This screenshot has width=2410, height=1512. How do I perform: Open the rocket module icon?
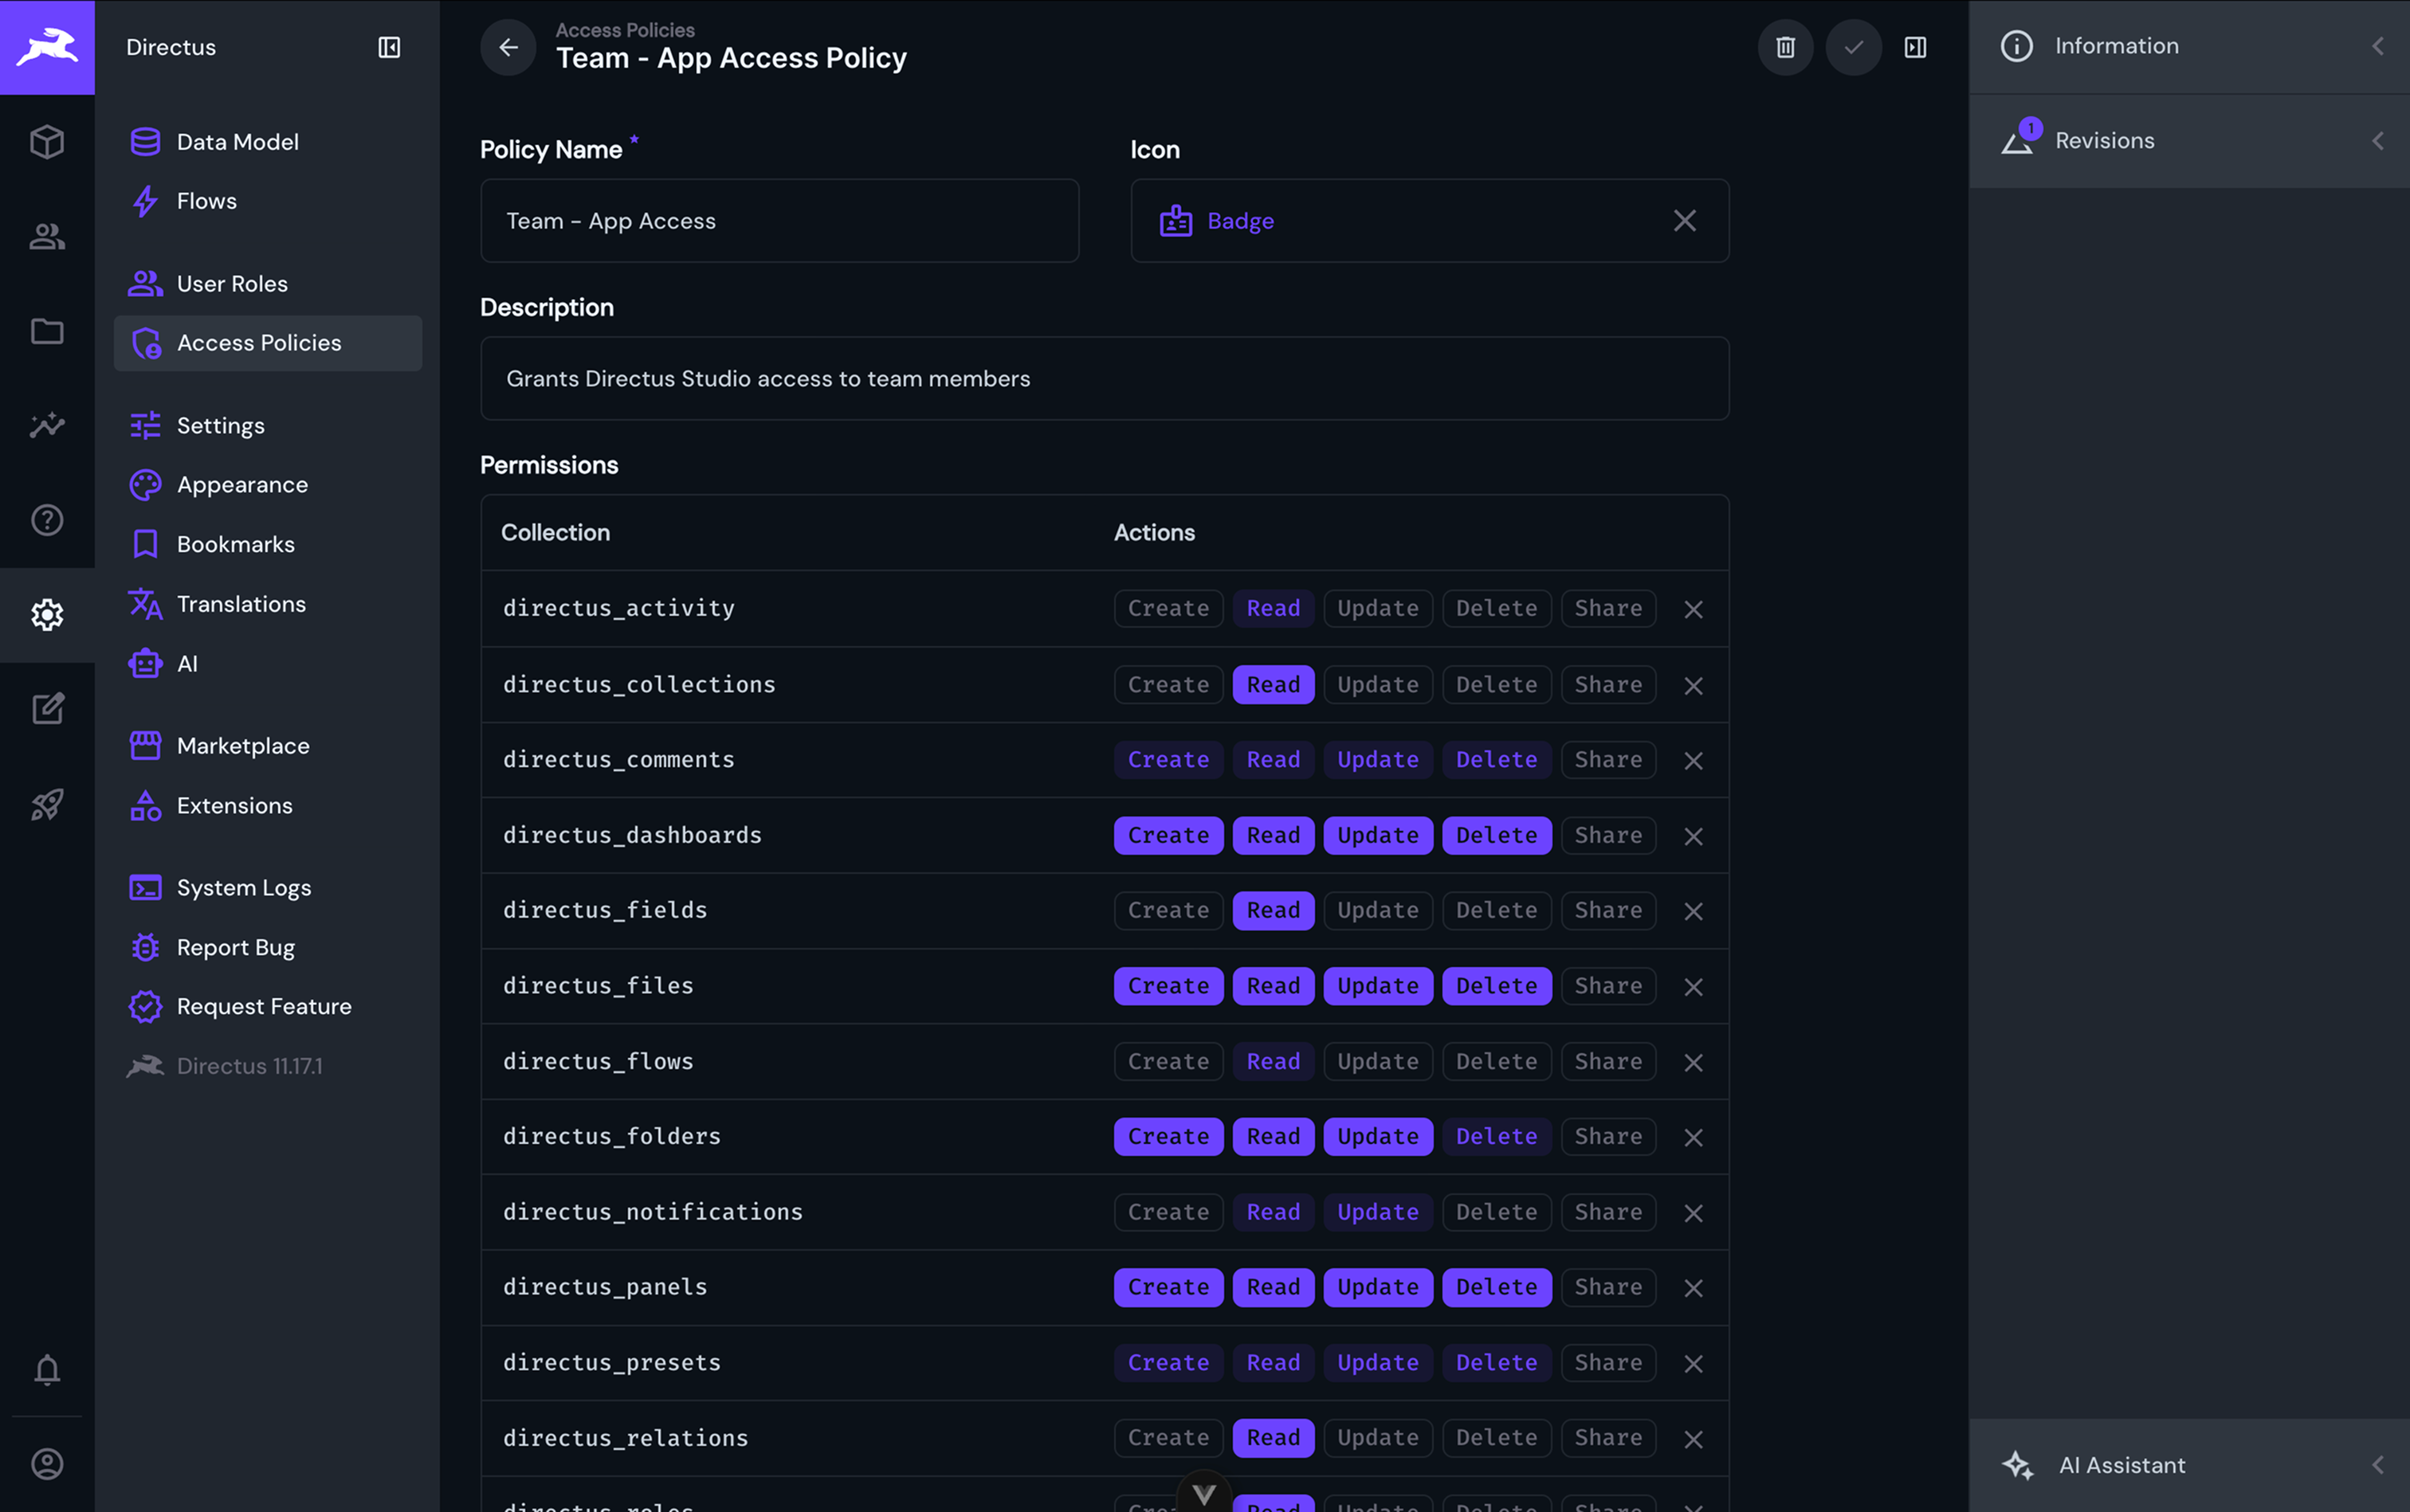click(x=47, y=804)
